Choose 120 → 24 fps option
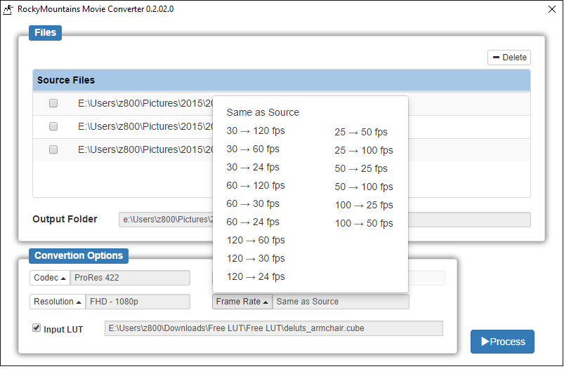This screenshot has height=369, width=564. click(256, 276)
